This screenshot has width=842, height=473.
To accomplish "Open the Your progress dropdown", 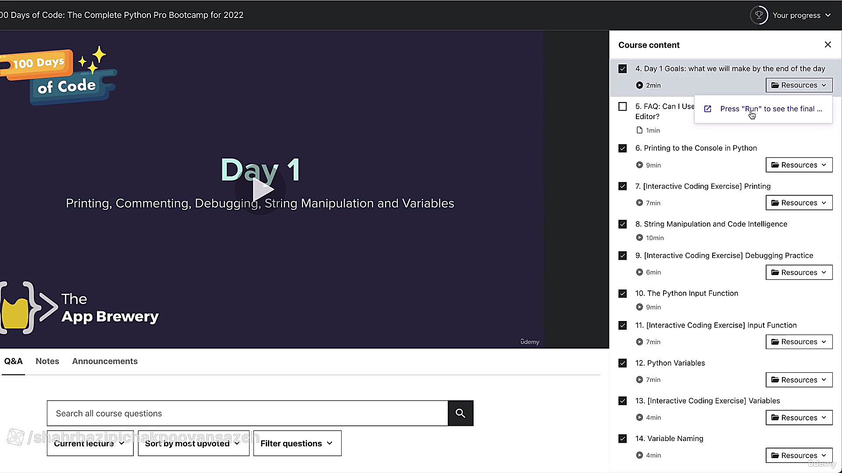I will pyautogui.click(x=802, y=15).
